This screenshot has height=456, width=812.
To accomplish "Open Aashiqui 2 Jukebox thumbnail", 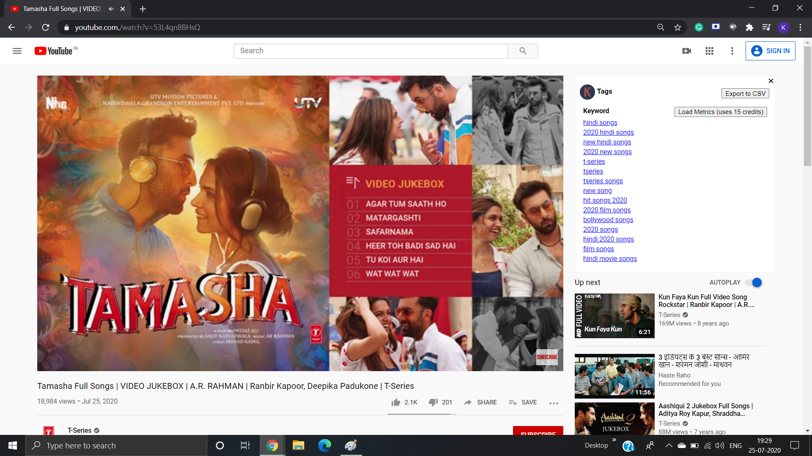I will tap(614, 419).
